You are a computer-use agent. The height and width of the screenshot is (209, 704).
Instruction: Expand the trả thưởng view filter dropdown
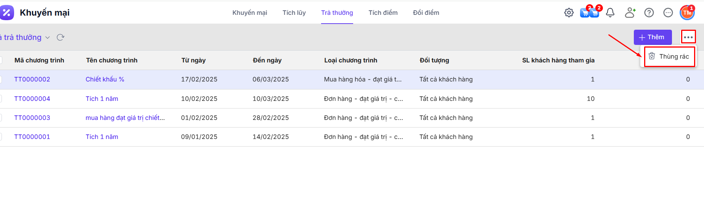coord(47,37)
